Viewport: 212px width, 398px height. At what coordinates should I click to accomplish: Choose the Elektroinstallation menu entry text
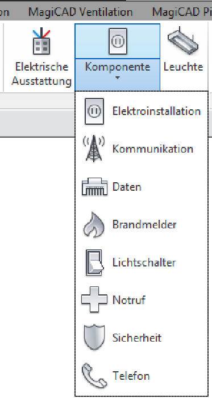pos(157,111)
